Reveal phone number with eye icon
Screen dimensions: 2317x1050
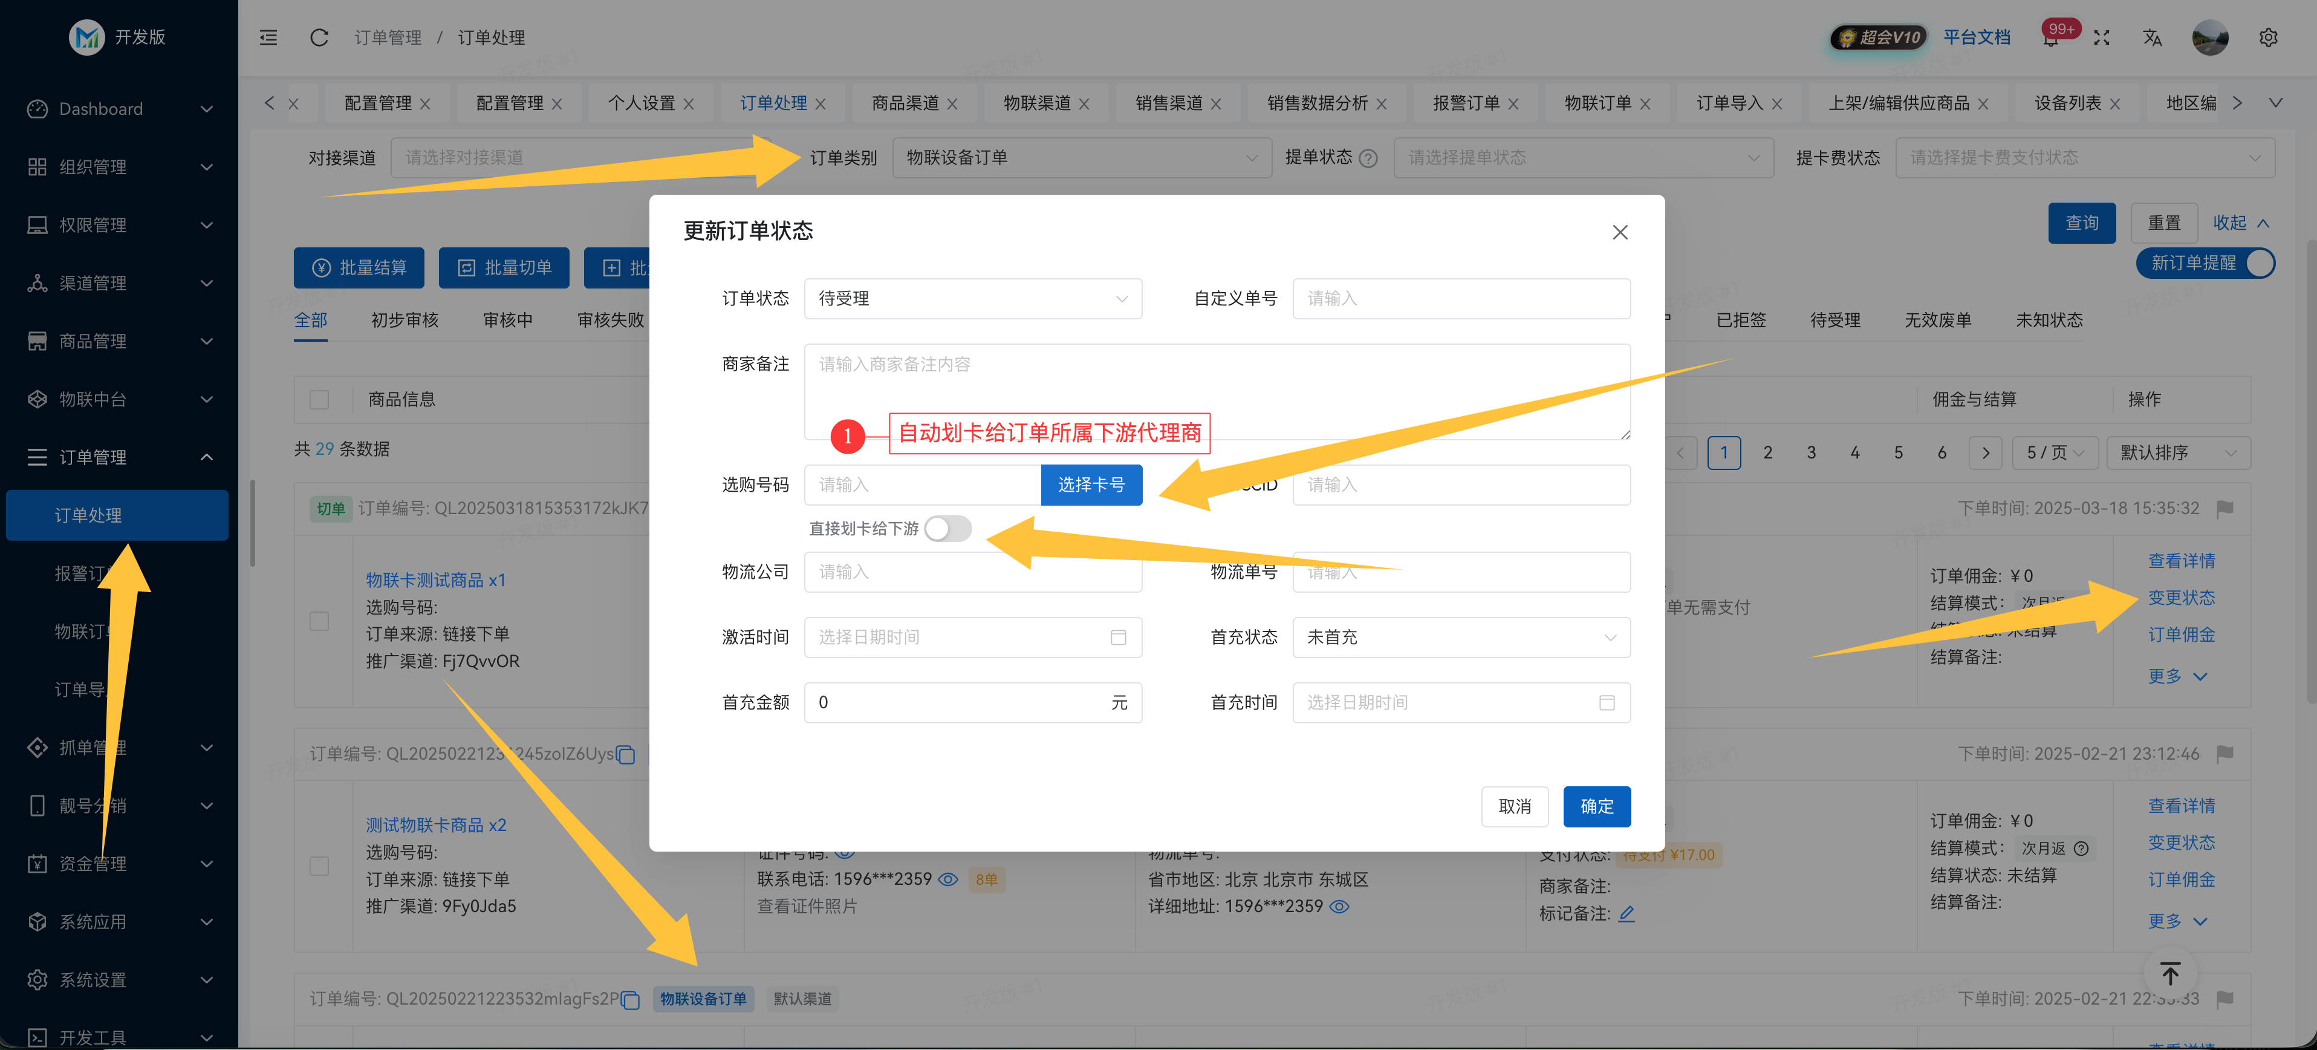click(948, 879)
